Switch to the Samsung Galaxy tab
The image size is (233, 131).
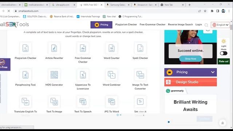click(118, 5)
